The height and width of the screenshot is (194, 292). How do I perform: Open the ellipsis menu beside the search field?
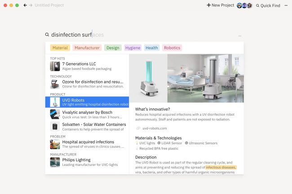click(x=240, y=36)
